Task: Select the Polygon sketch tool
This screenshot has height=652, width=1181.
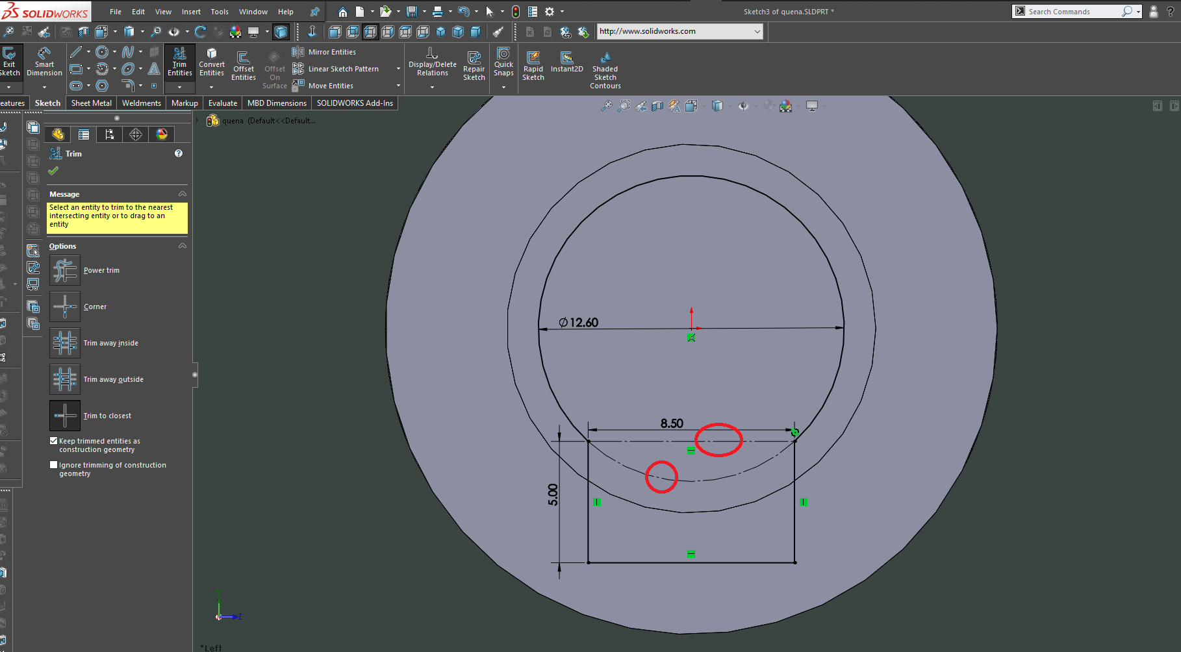Action: pyautogui.click(x=102, y=86)
